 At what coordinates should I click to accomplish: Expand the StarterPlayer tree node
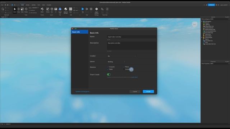click(202, 37)
